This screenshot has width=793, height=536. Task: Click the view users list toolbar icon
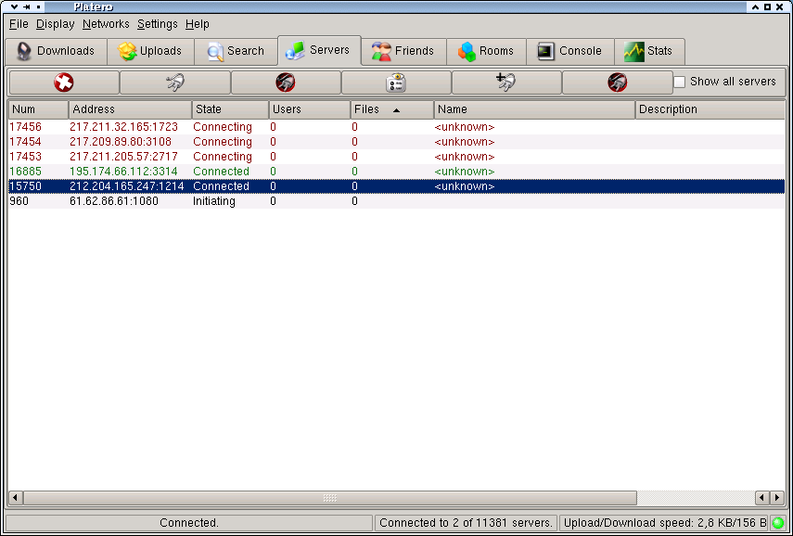[397, 83]
